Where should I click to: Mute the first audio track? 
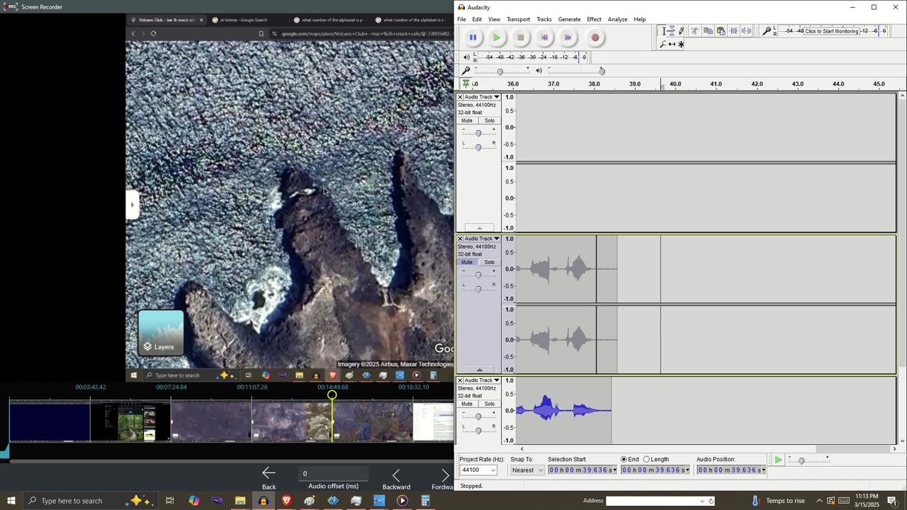click(x=467, y=120)
